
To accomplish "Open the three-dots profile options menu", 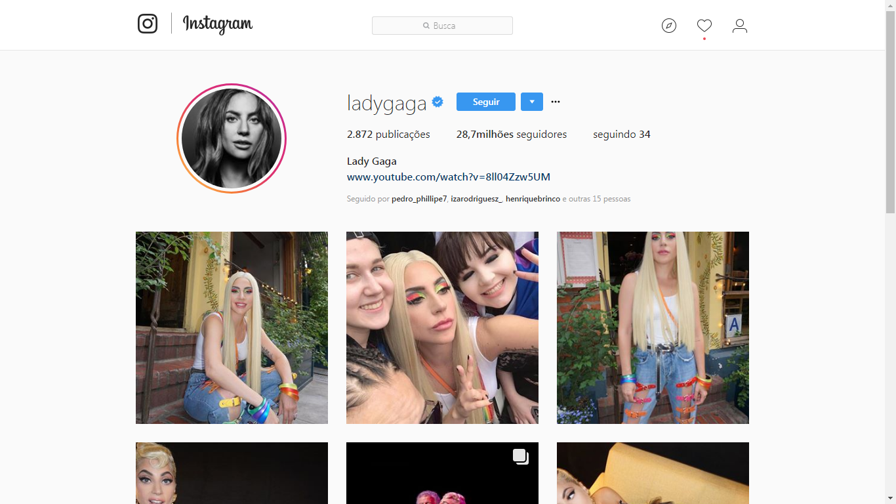I will [556, 102].
